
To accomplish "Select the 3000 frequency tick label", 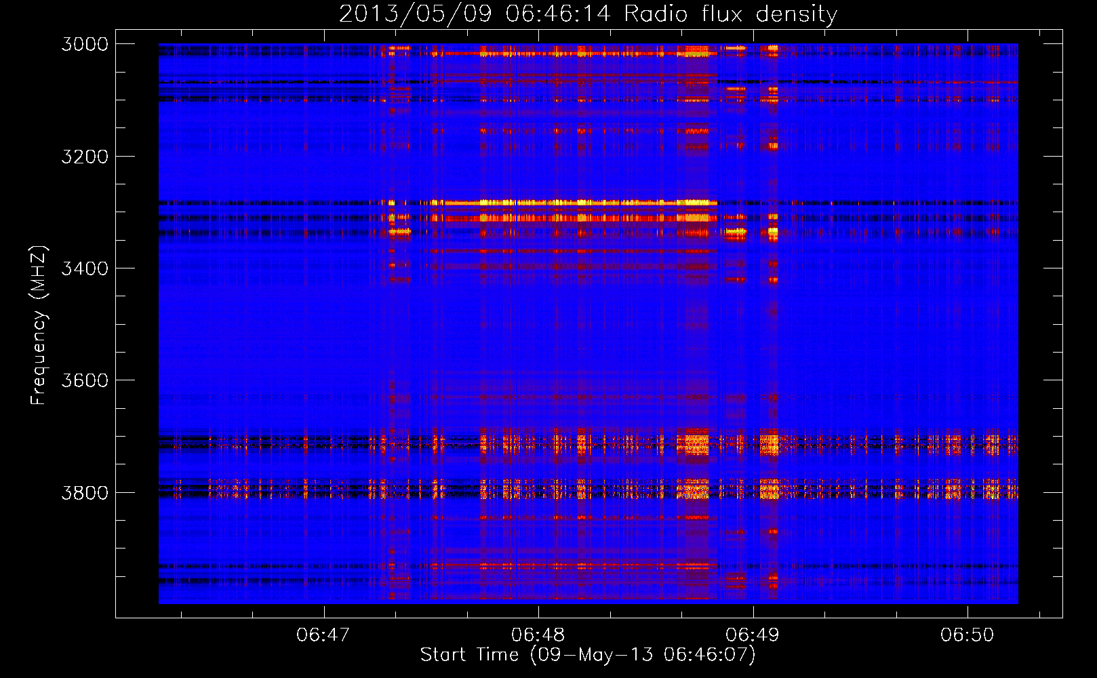I will [x=85, y=44].
